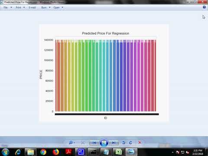Expand the Open dropdown arrow
This screenshot has width=208, height=156.
pyautogui.click(x=62, y=7)
